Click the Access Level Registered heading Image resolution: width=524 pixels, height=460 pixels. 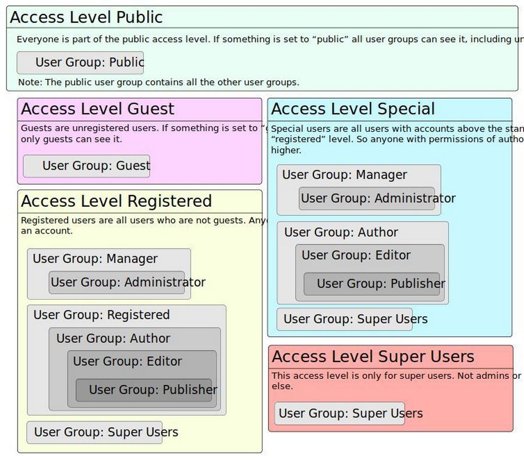tap(116, 201)
